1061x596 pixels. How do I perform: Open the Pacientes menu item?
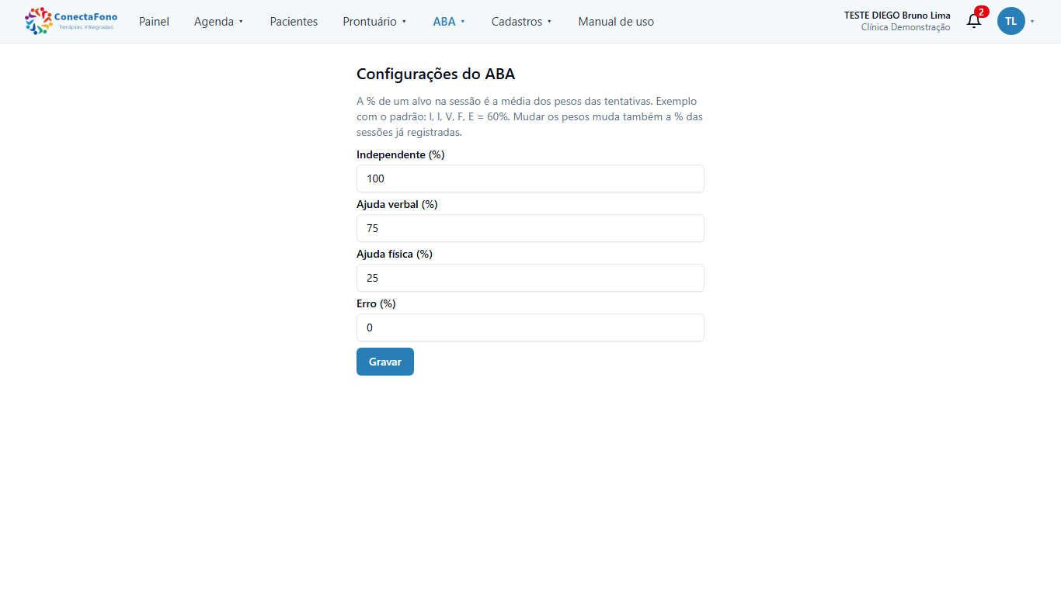(294, 22)
